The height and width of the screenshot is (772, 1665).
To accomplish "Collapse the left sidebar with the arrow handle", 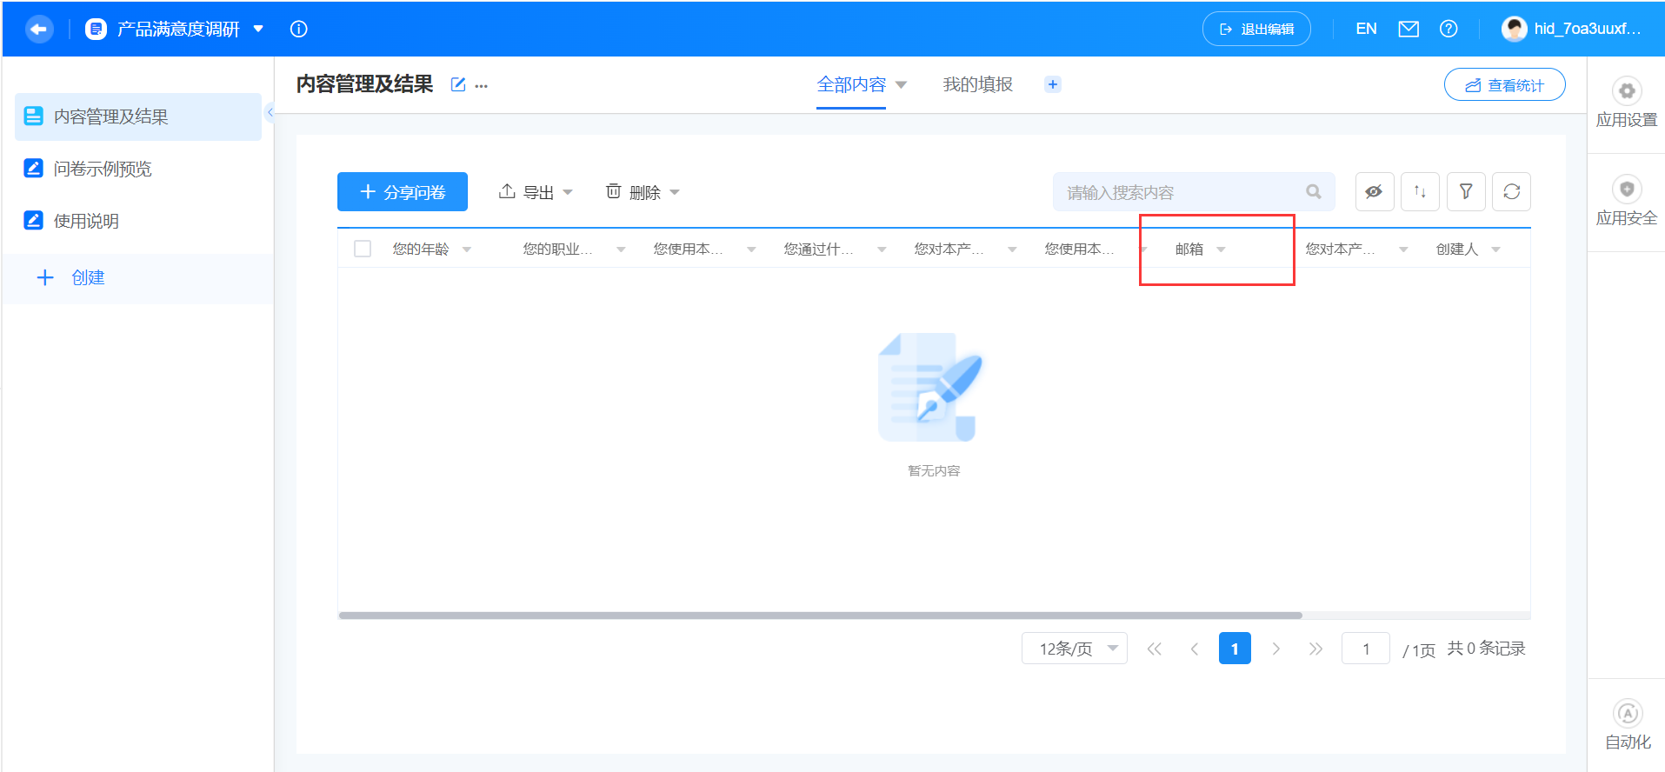I will click(270, 112).
